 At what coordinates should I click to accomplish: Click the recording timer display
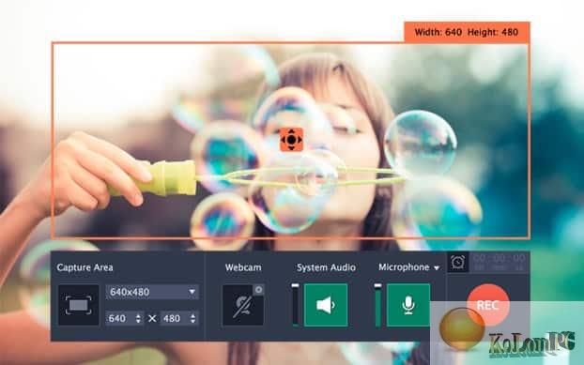[x=499, y=262]
